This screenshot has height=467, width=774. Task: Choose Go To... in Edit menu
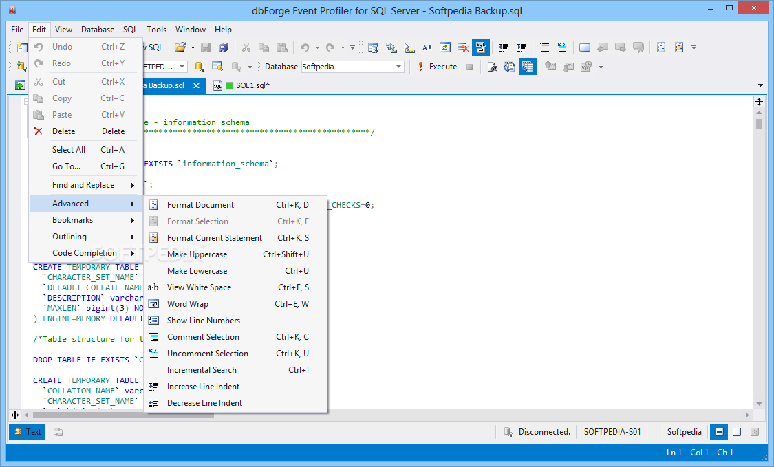[86, 166]
